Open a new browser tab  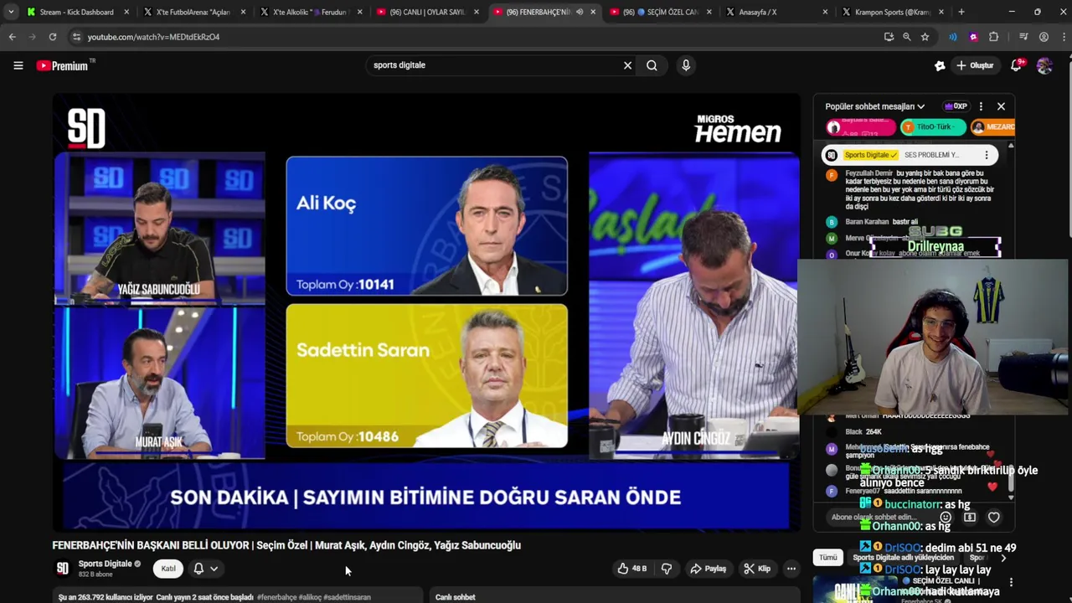click(x=961, y=12)
